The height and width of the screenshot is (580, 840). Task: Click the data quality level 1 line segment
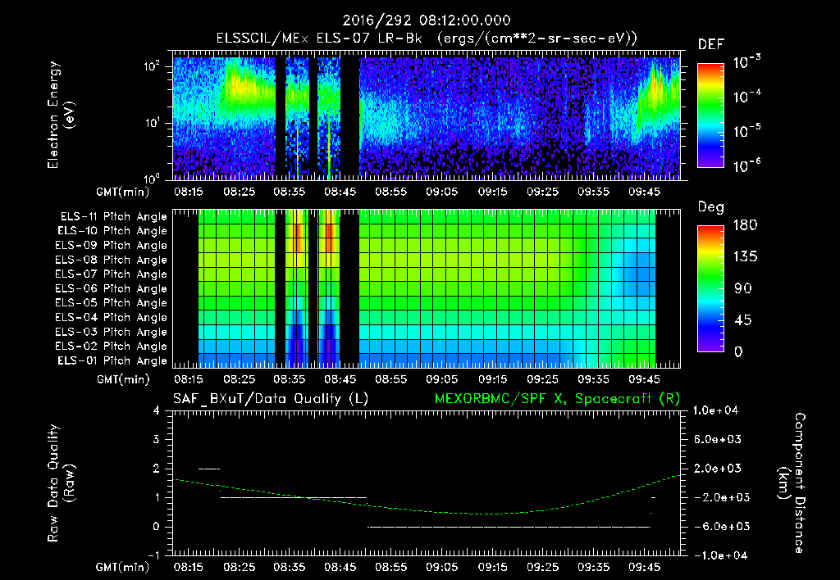click(x=294, y=497)
